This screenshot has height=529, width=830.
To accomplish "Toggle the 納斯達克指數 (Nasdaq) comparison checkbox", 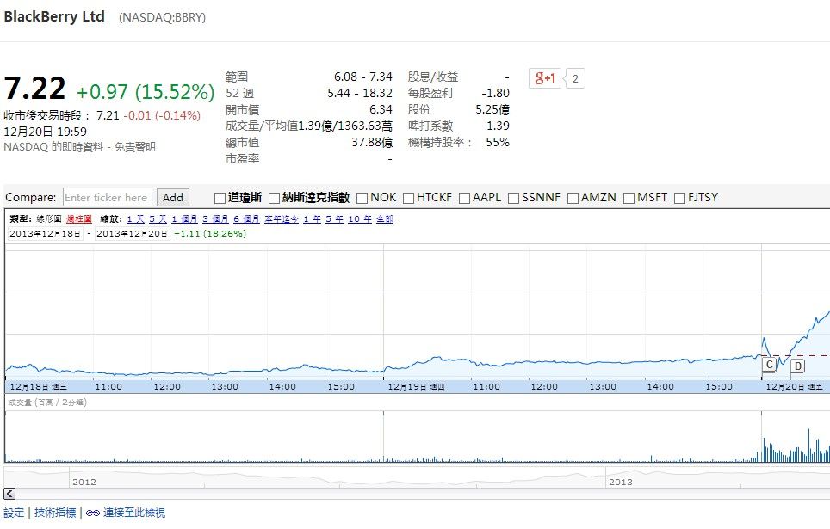I will (274, 198).
